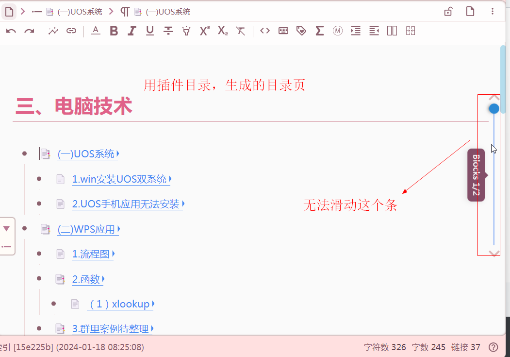
Task: Click doc icon before 2.函数
Action: tap(60, 279)
